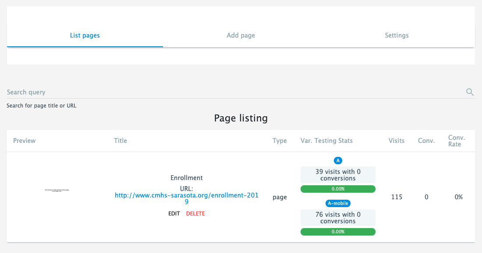Open the Add page tab
This screenshot has width=482, height=253.
click(241, 35)
